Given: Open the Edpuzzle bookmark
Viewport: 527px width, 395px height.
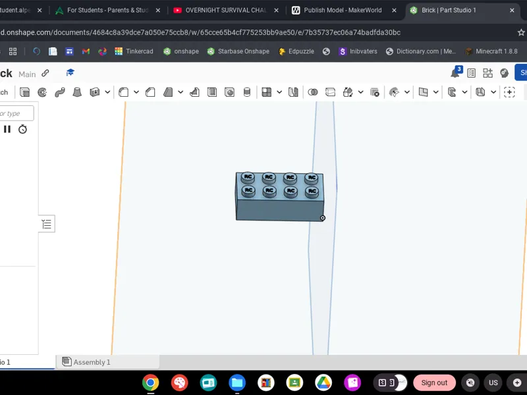Looking at the screenshot, I should click(296, 51).
